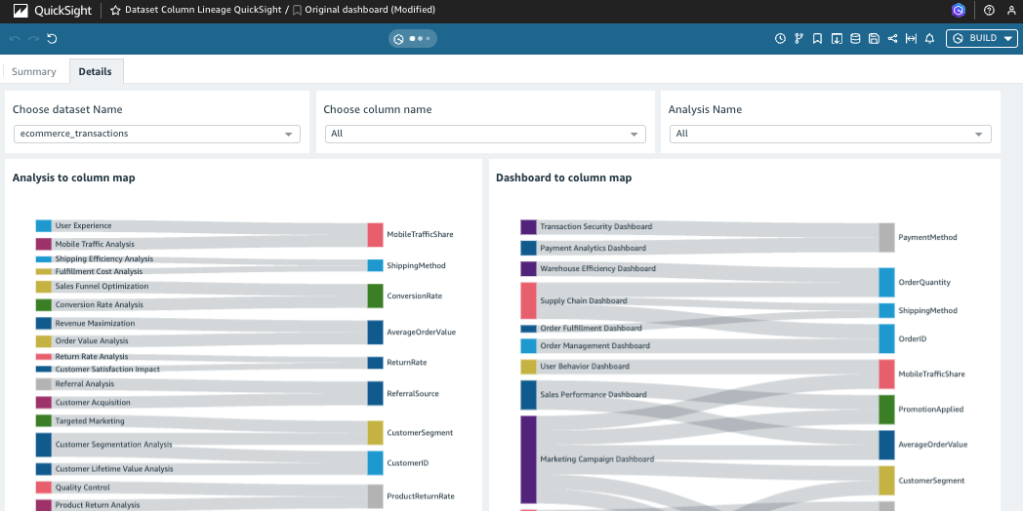Click the bookmark icon beside Original dashboard
Image resolution: width=1023 pixels, height=511 pixels.
(x=297, y=11)
